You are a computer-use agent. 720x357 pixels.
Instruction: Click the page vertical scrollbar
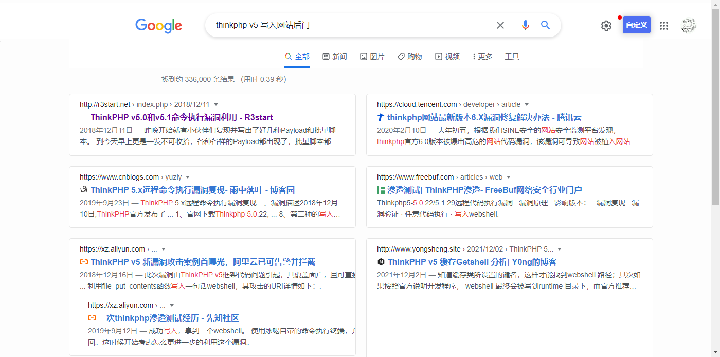point(715,108)
